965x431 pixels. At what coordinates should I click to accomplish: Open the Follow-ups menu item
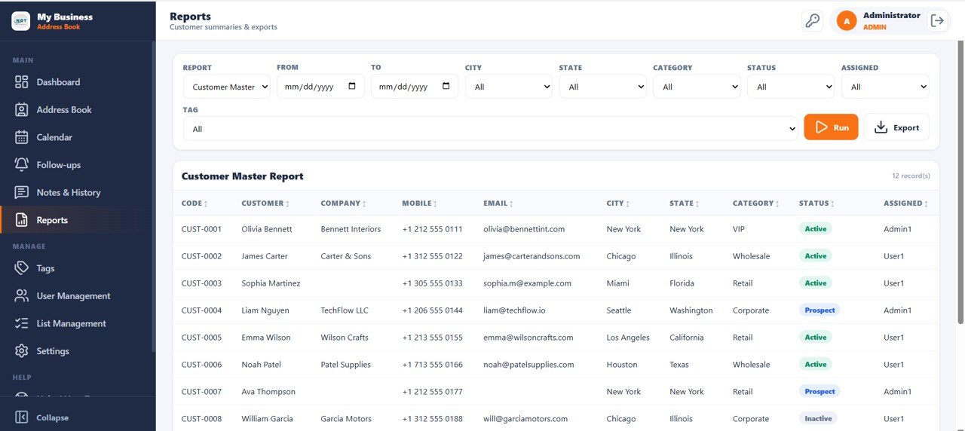[x=77, y=165]
